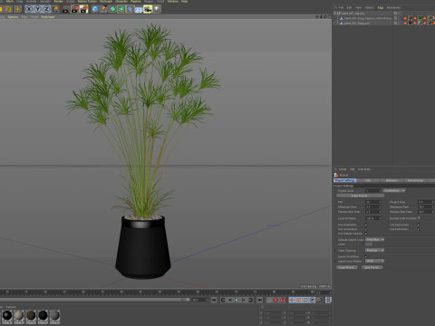Open the Input Color Profile dropdown
Screen dimensions: 435x326
click(x=374, y=261)
